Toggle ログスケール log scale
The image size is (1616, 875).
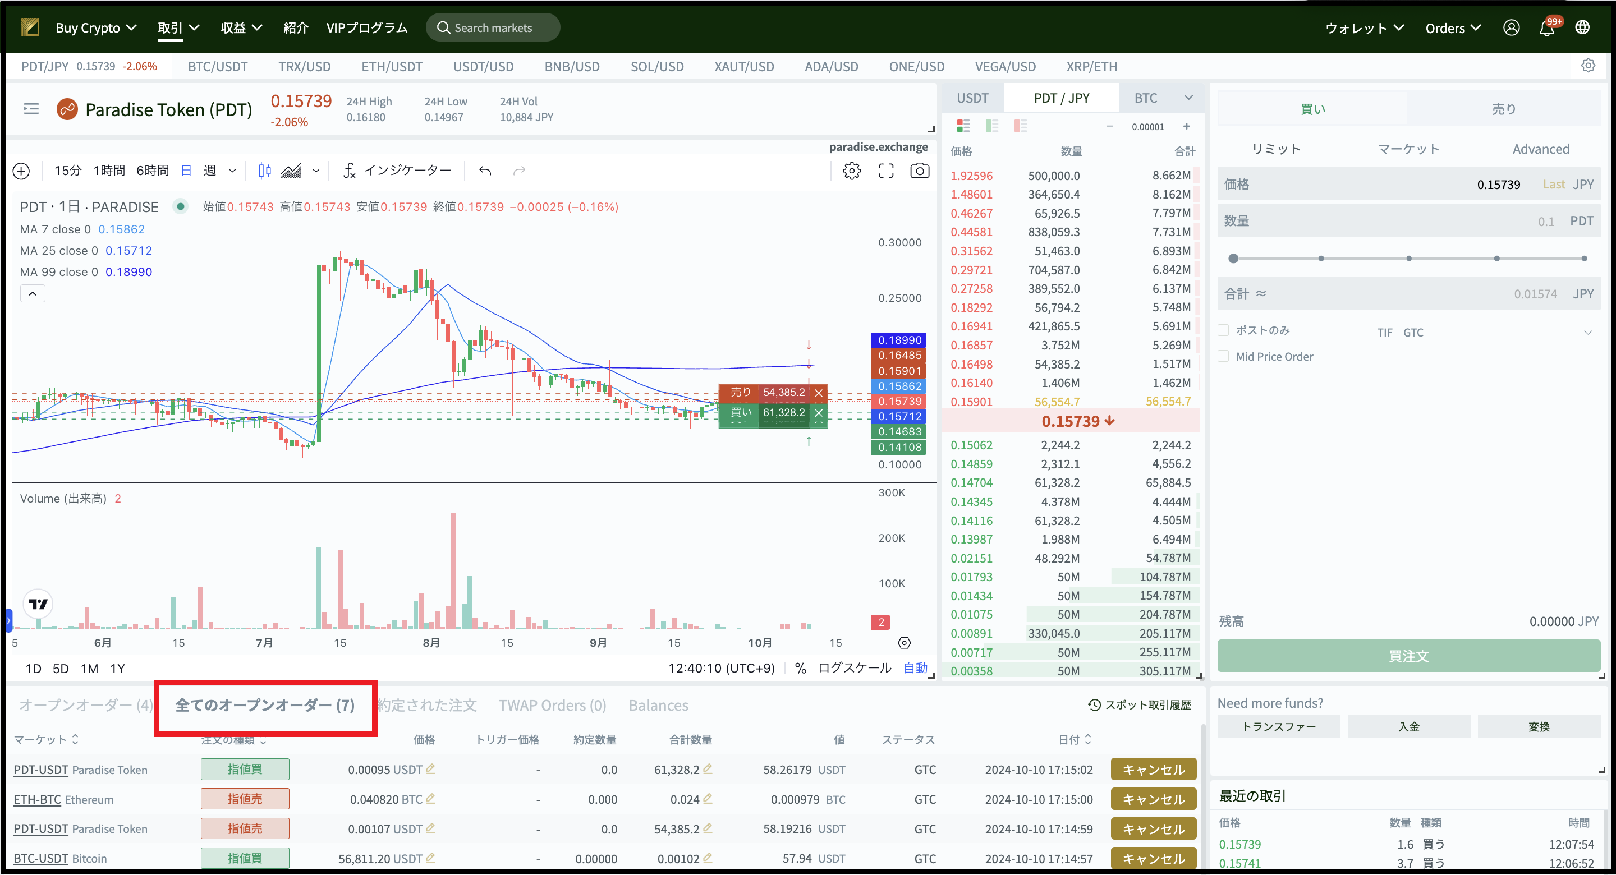855,668
